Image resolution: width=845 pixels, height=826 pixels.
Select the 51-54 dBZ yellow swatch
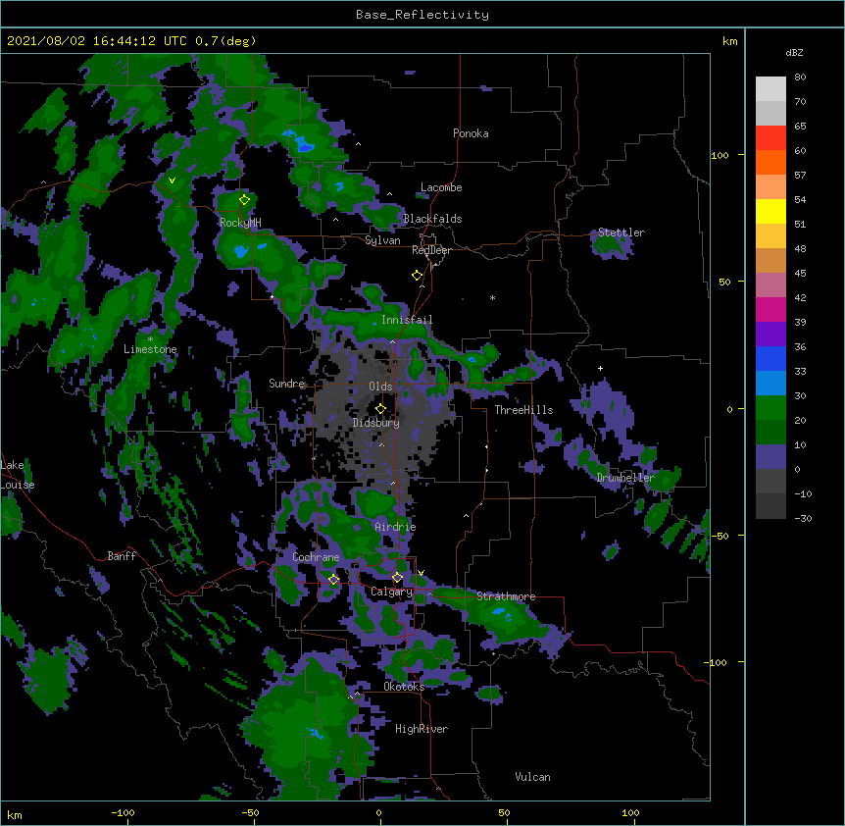[770, 211]
